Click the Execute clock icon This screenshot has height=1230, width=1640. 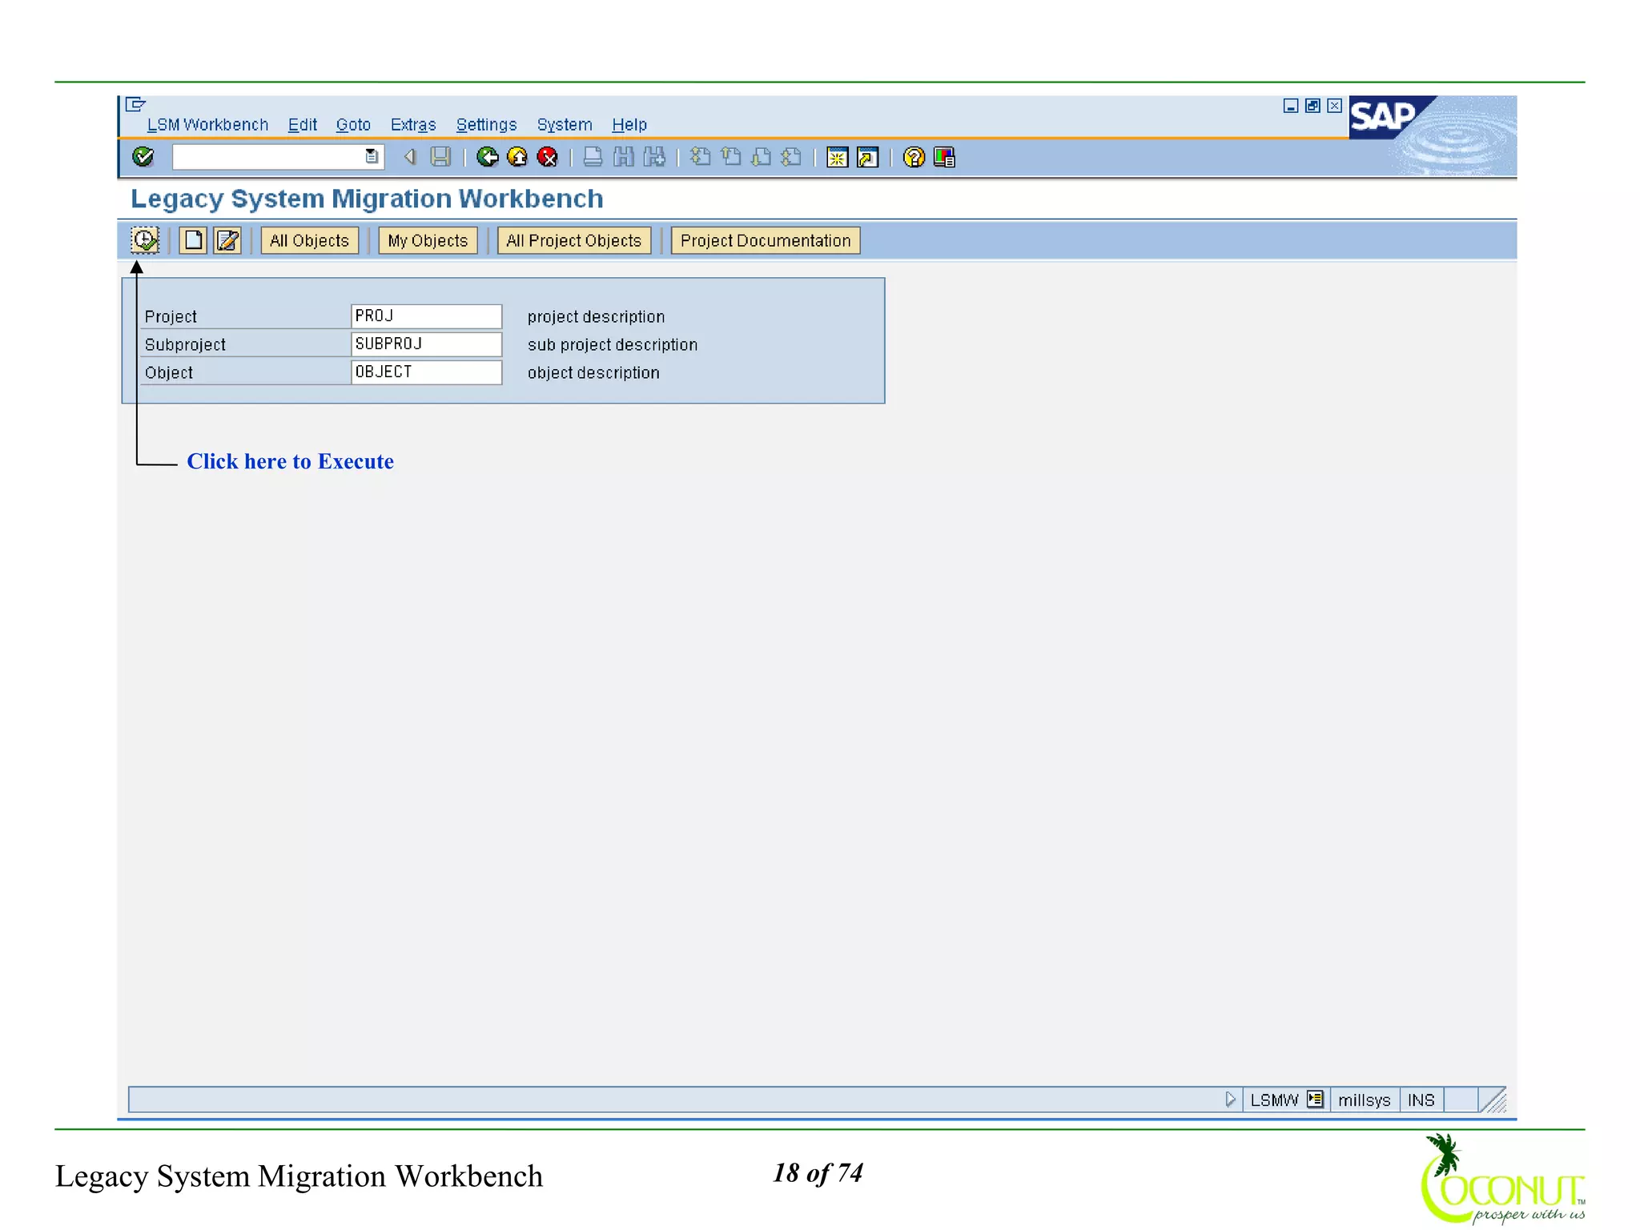point(145,240)
